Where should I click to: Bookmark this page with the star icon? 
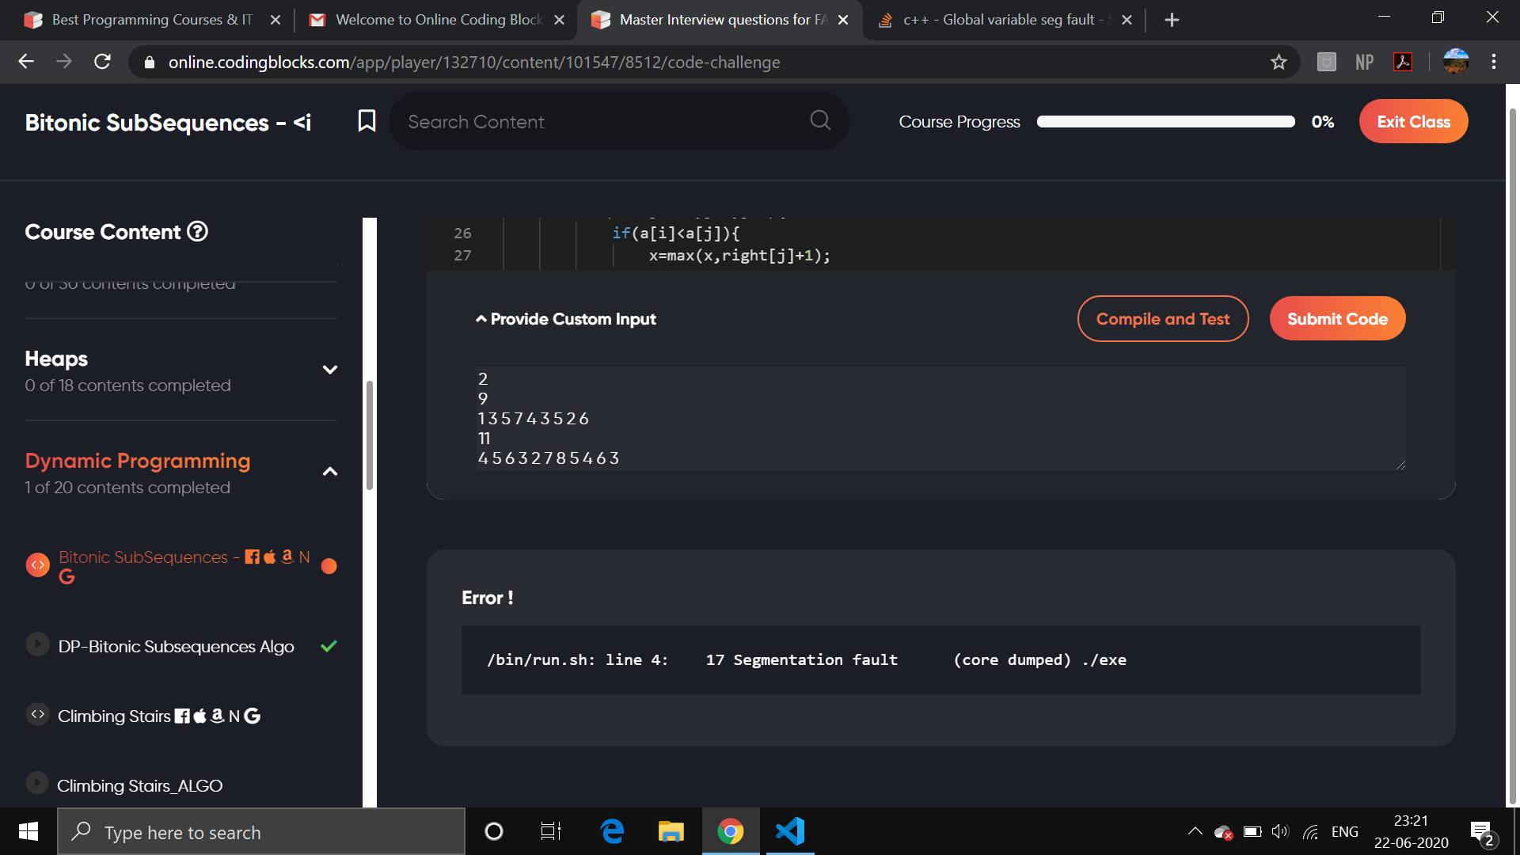click(x=1279, y=62)
